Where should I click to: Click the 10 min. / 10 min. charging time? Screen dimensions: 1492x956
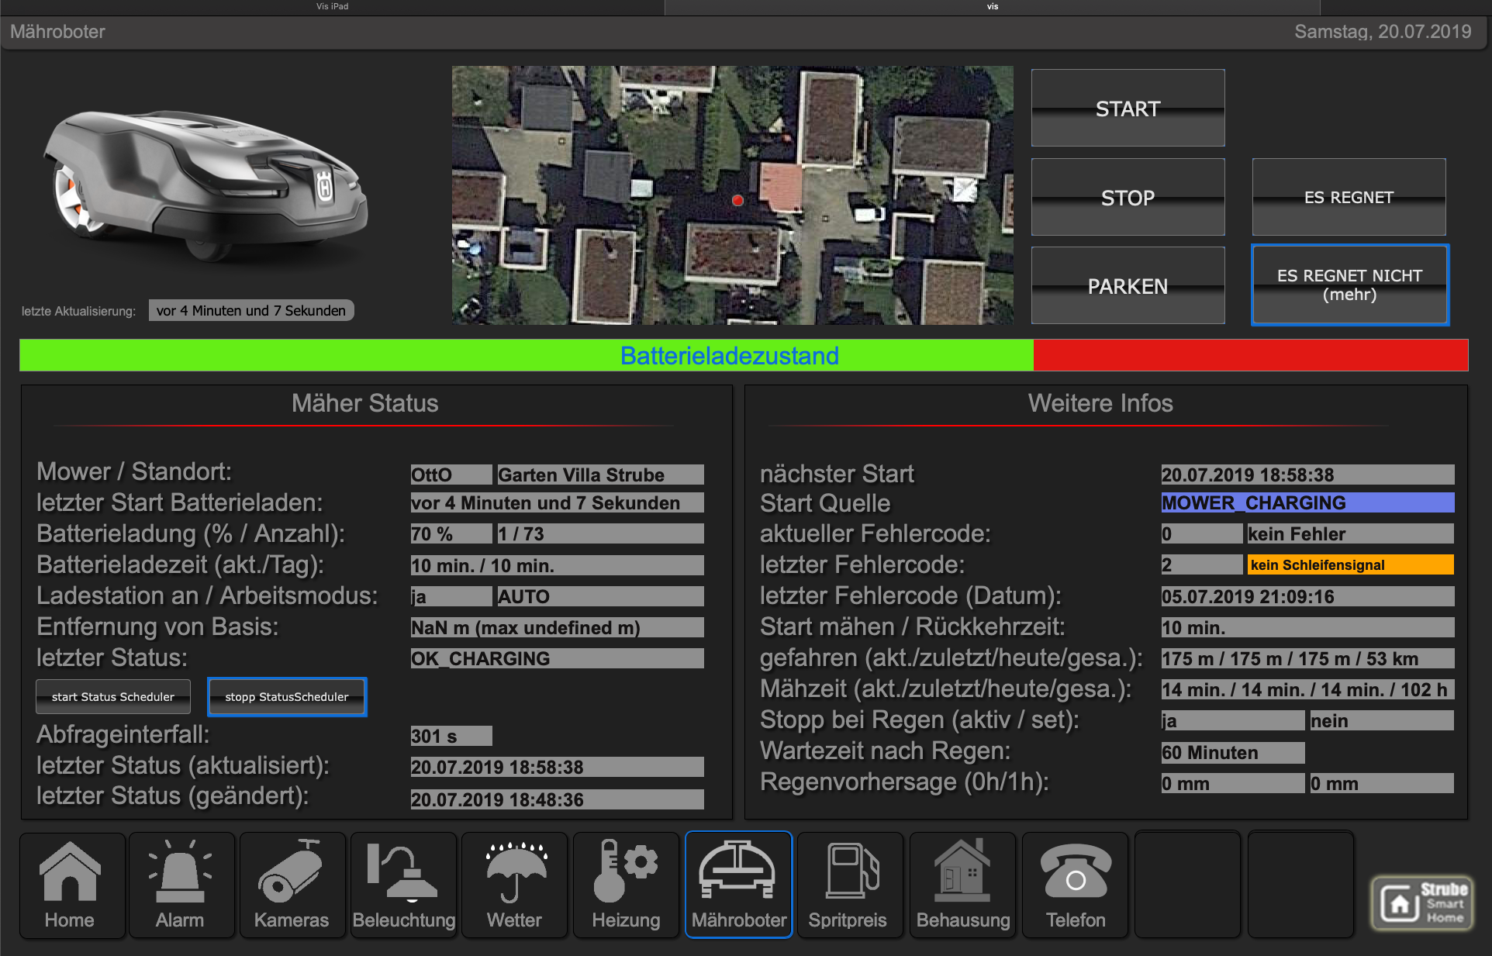pyautogui.click(x=558, y=565)
